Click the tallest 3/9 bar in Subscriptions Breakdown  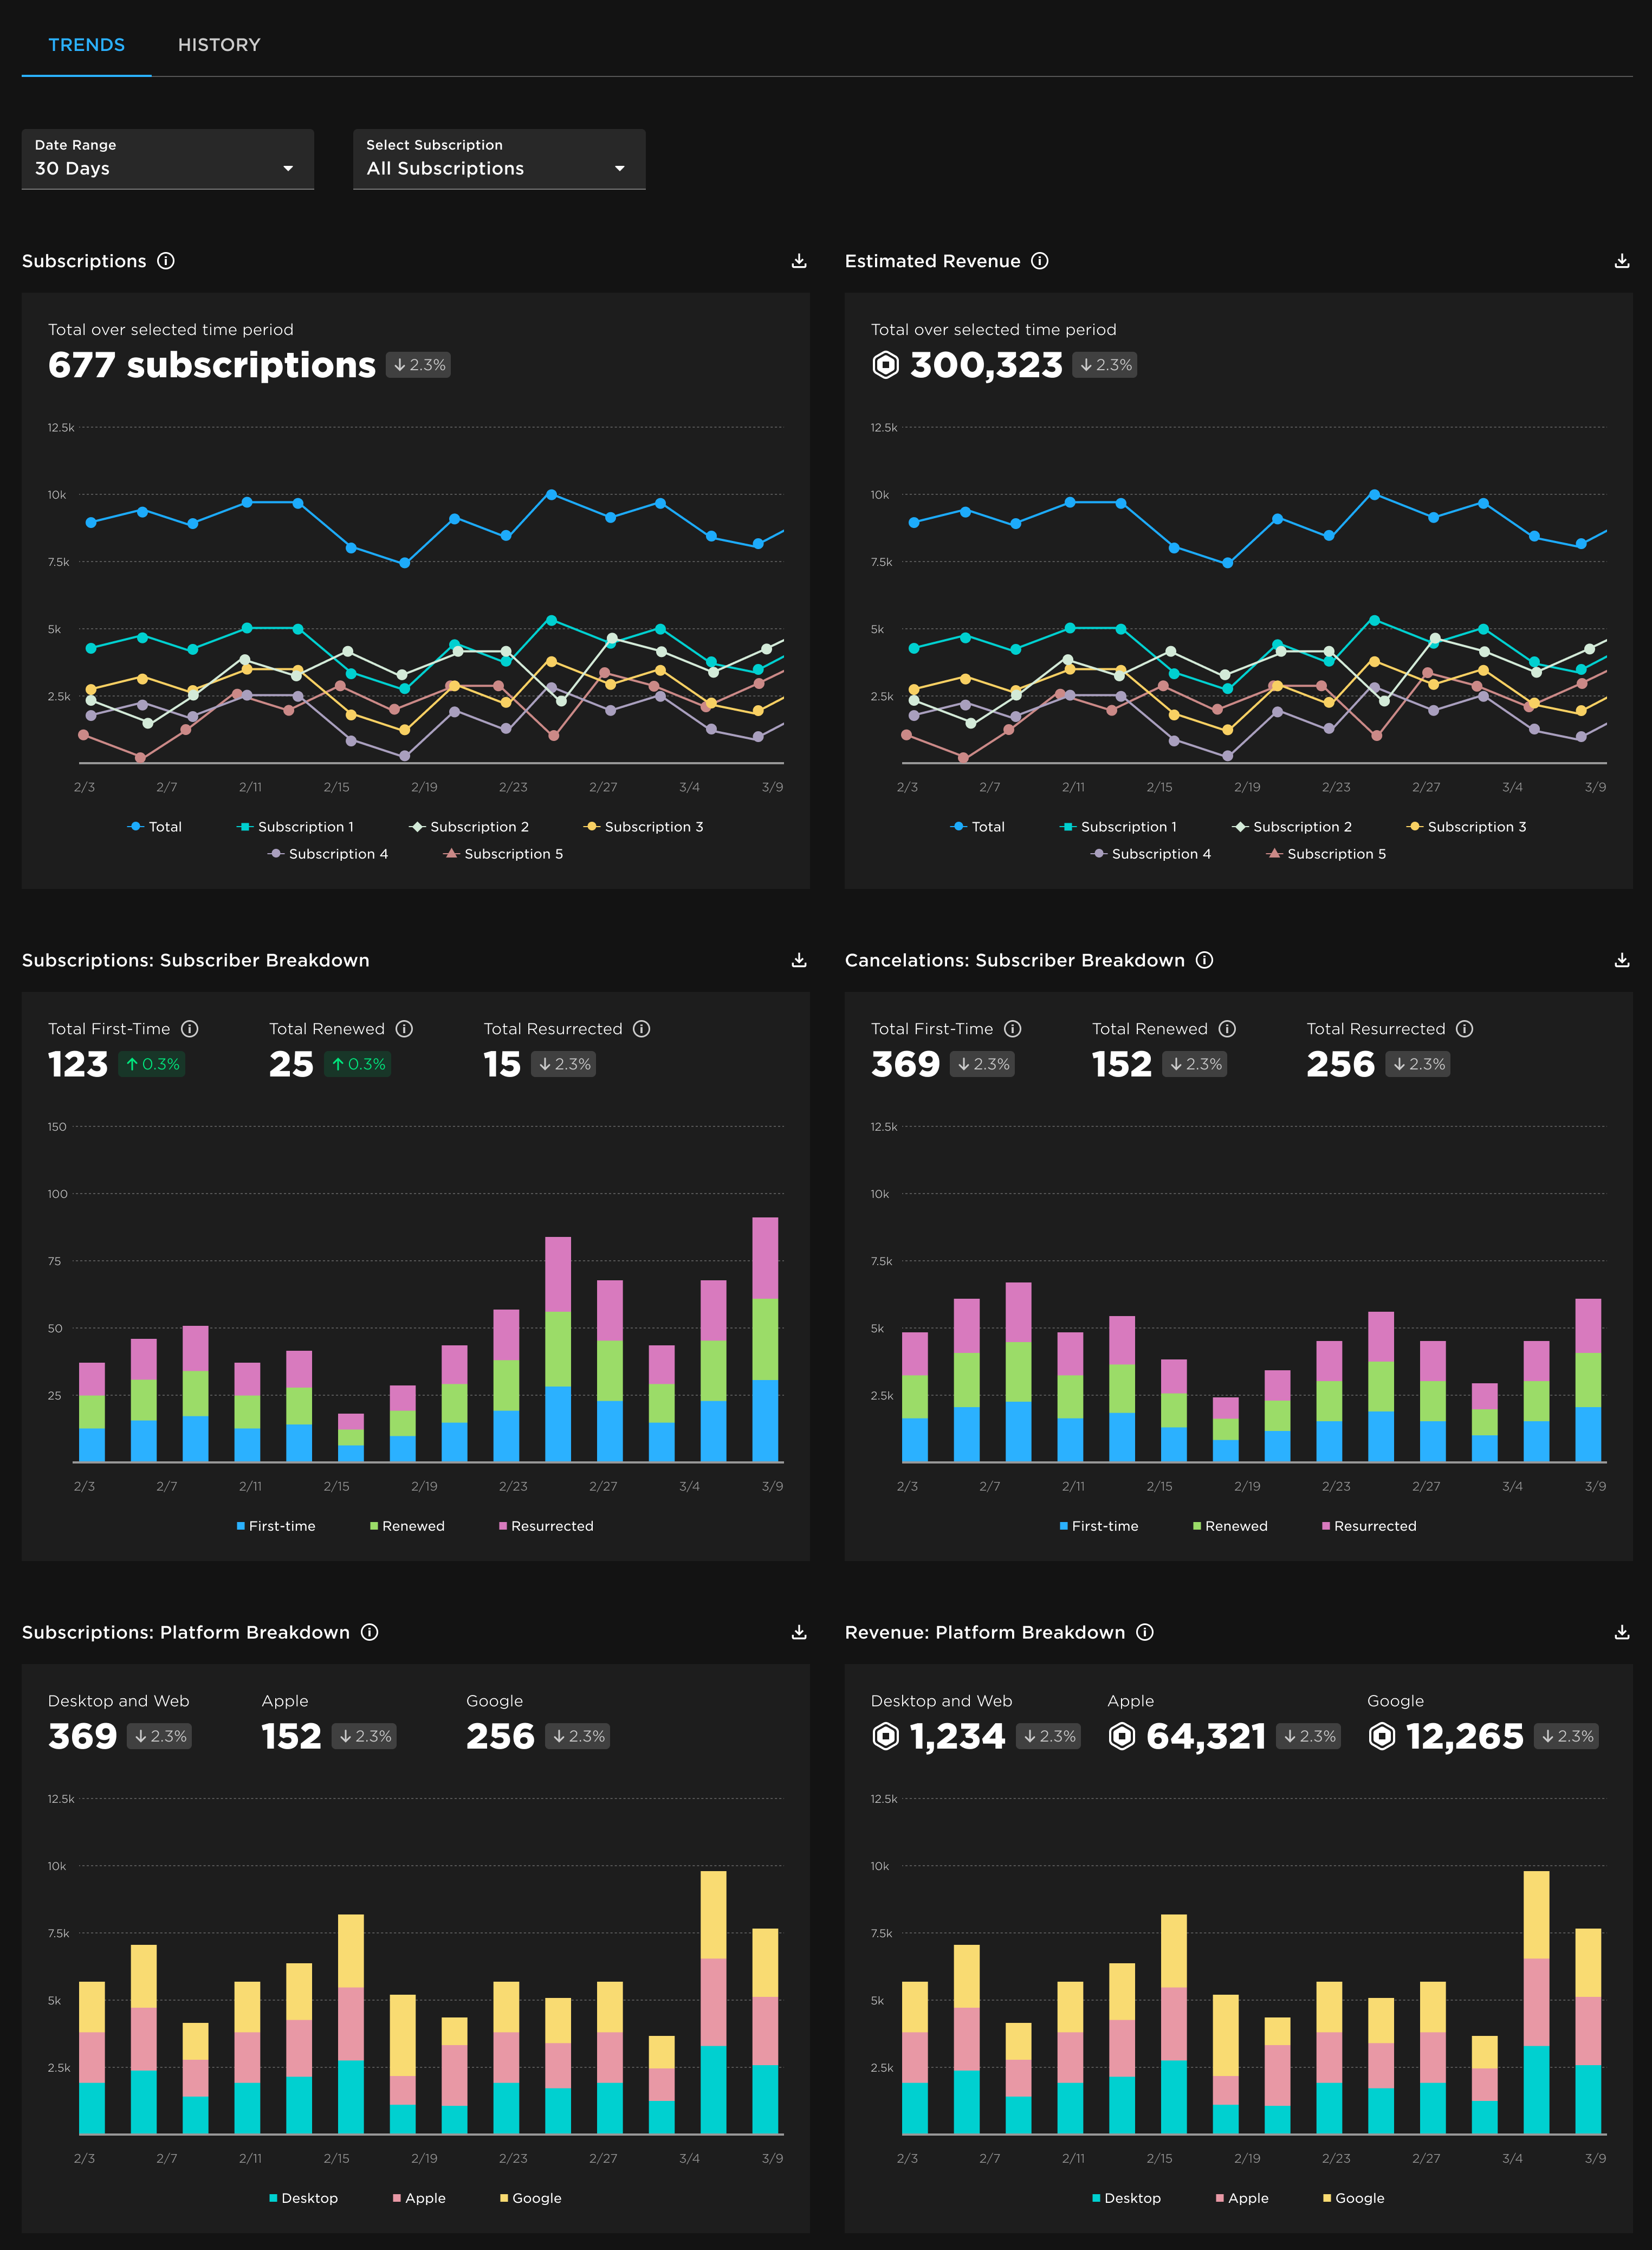765,1340
